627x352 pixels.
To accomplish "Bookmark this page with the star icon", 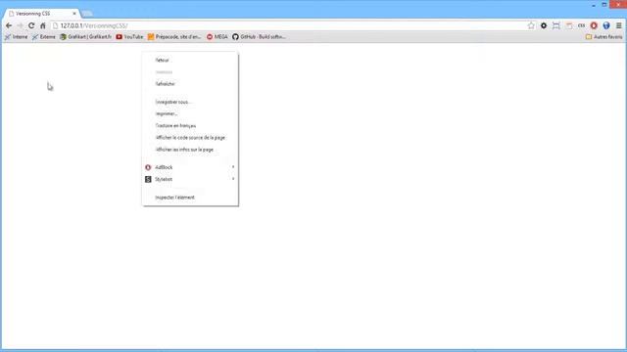I will (x=531, y=25).
